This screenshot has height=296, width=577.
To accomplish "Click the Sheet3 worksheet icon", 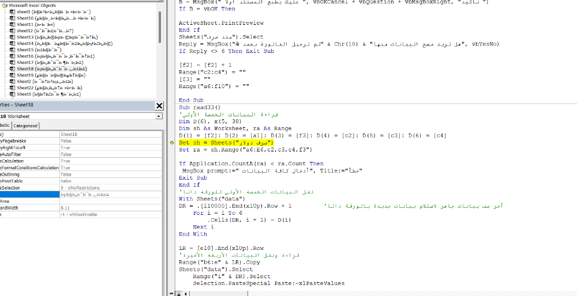I will (x=12, y=94).
